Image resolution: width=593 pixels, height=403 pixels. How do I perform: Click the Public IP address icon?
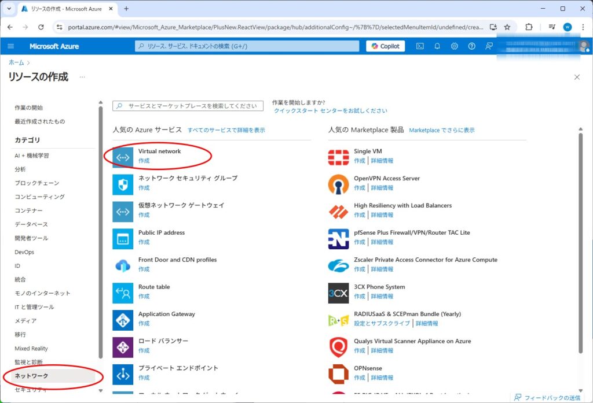point(123,239)
